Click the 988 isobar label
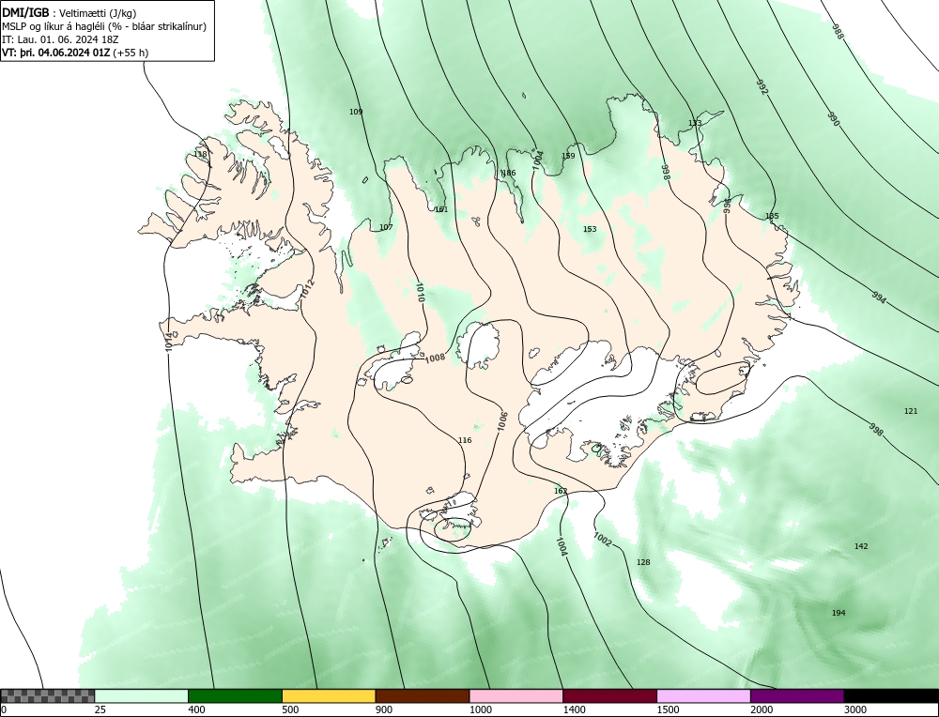The width and height of the screenshot is (939, 717). (x=838, y=32)
